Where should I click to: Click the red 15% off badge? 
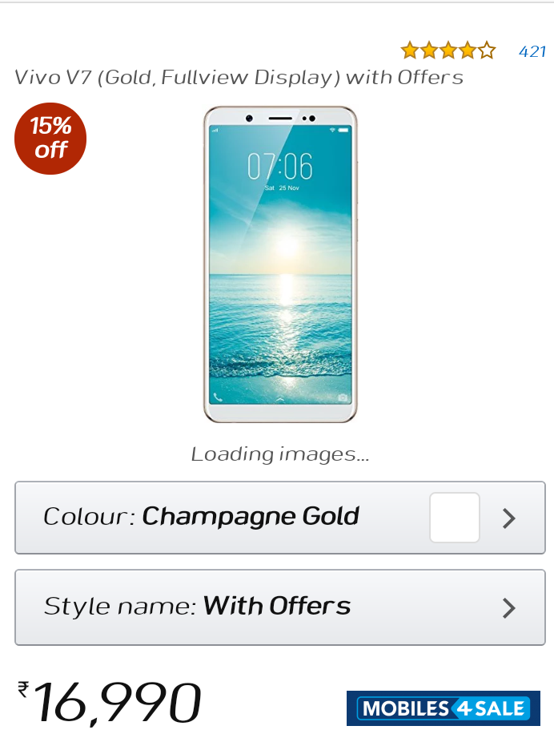tap(50, 139)
